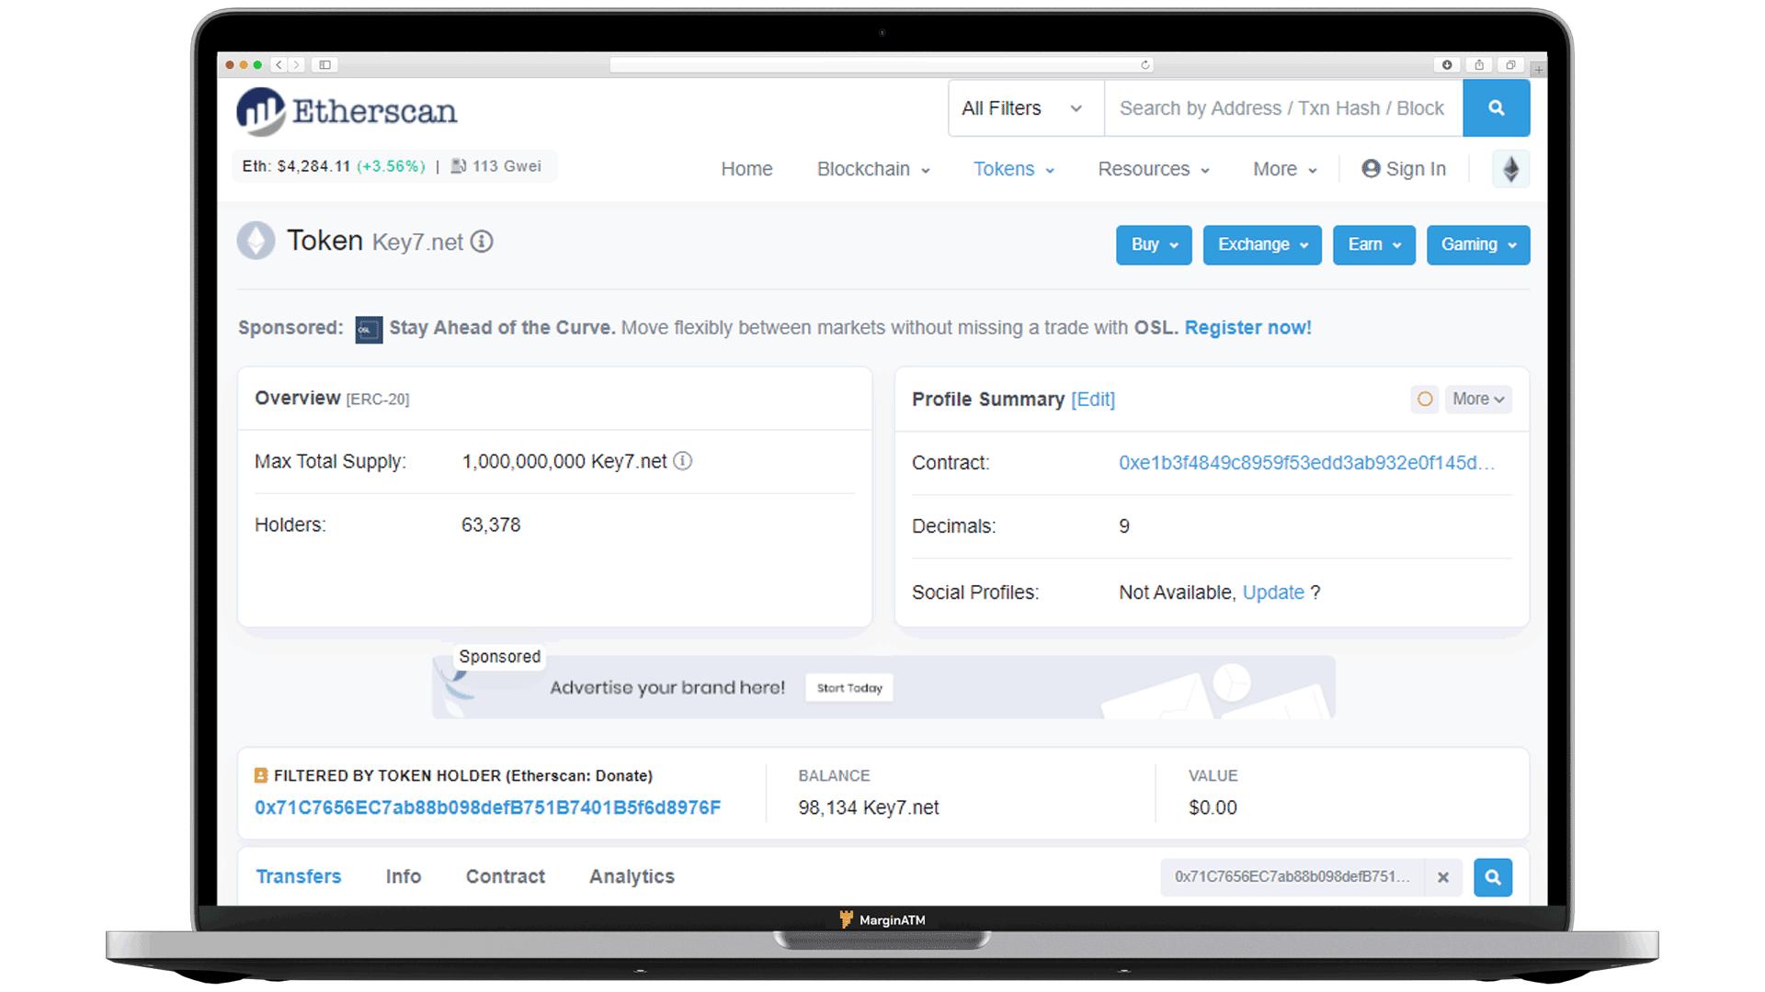
Task: Switch to the Transfers tab
Action: pos(298,876)
